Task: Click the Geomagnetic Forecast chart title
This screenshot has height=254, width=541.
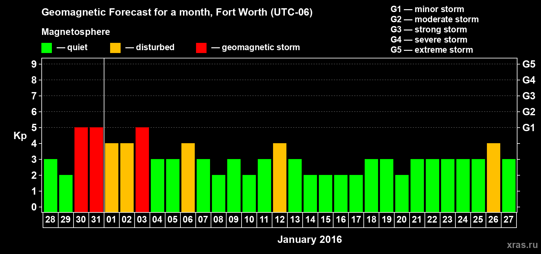Action: click(177, 12)
